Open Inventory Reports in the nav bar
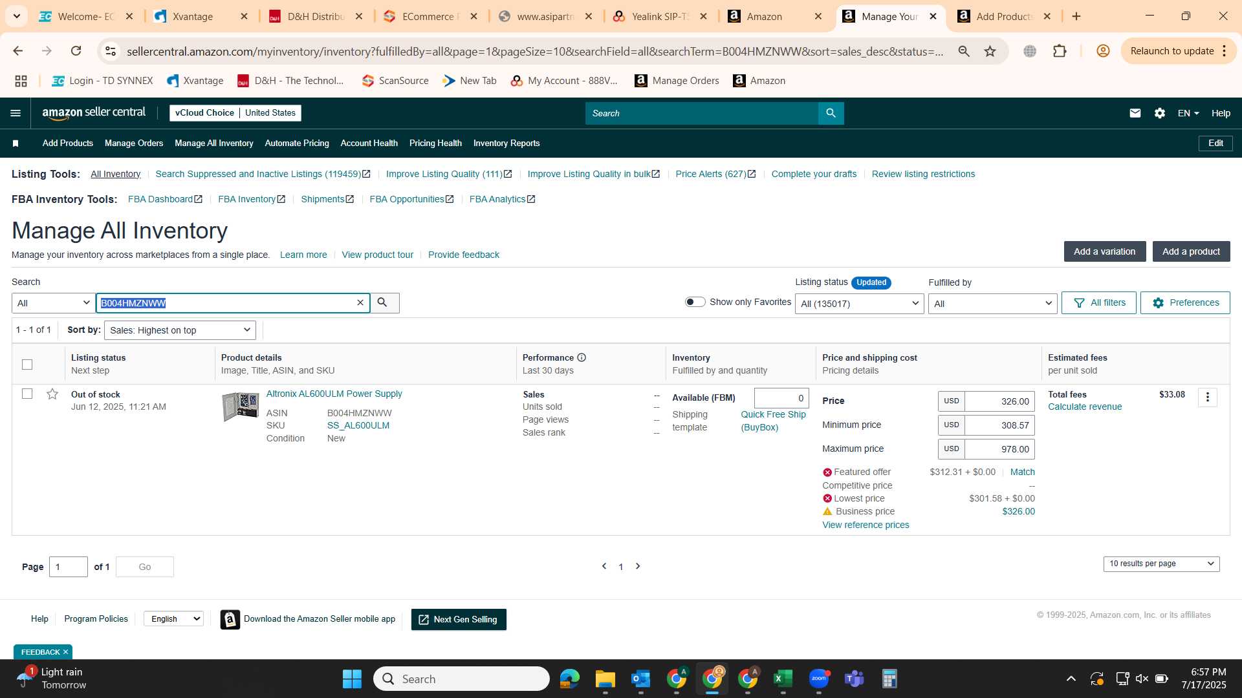Image resolution: width=1242 pixels, height=698 pixels. pos(507,143)
